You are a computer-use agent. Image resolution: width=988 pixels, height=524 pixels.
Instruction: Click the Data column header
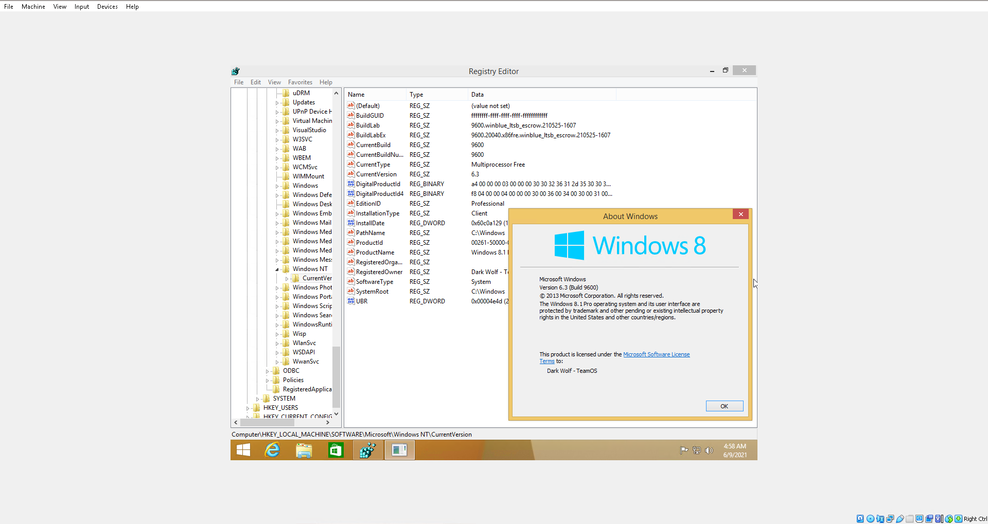tap(542, 95)
